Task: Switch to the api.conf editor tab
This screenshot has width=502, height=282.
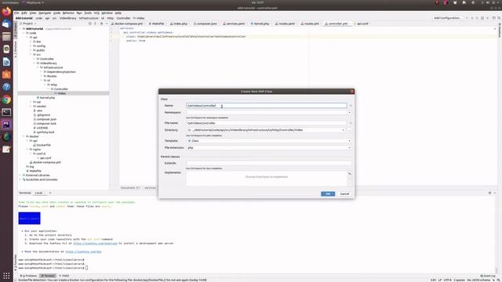Action: tap(362, 23)
